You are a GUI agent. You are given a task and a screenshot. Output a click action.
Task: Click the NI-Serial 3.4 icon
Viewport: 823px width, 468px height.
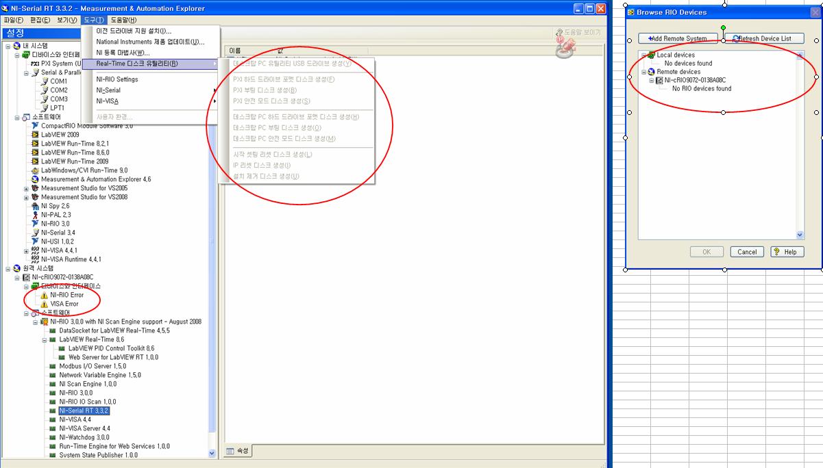click(x=36, y=233)
